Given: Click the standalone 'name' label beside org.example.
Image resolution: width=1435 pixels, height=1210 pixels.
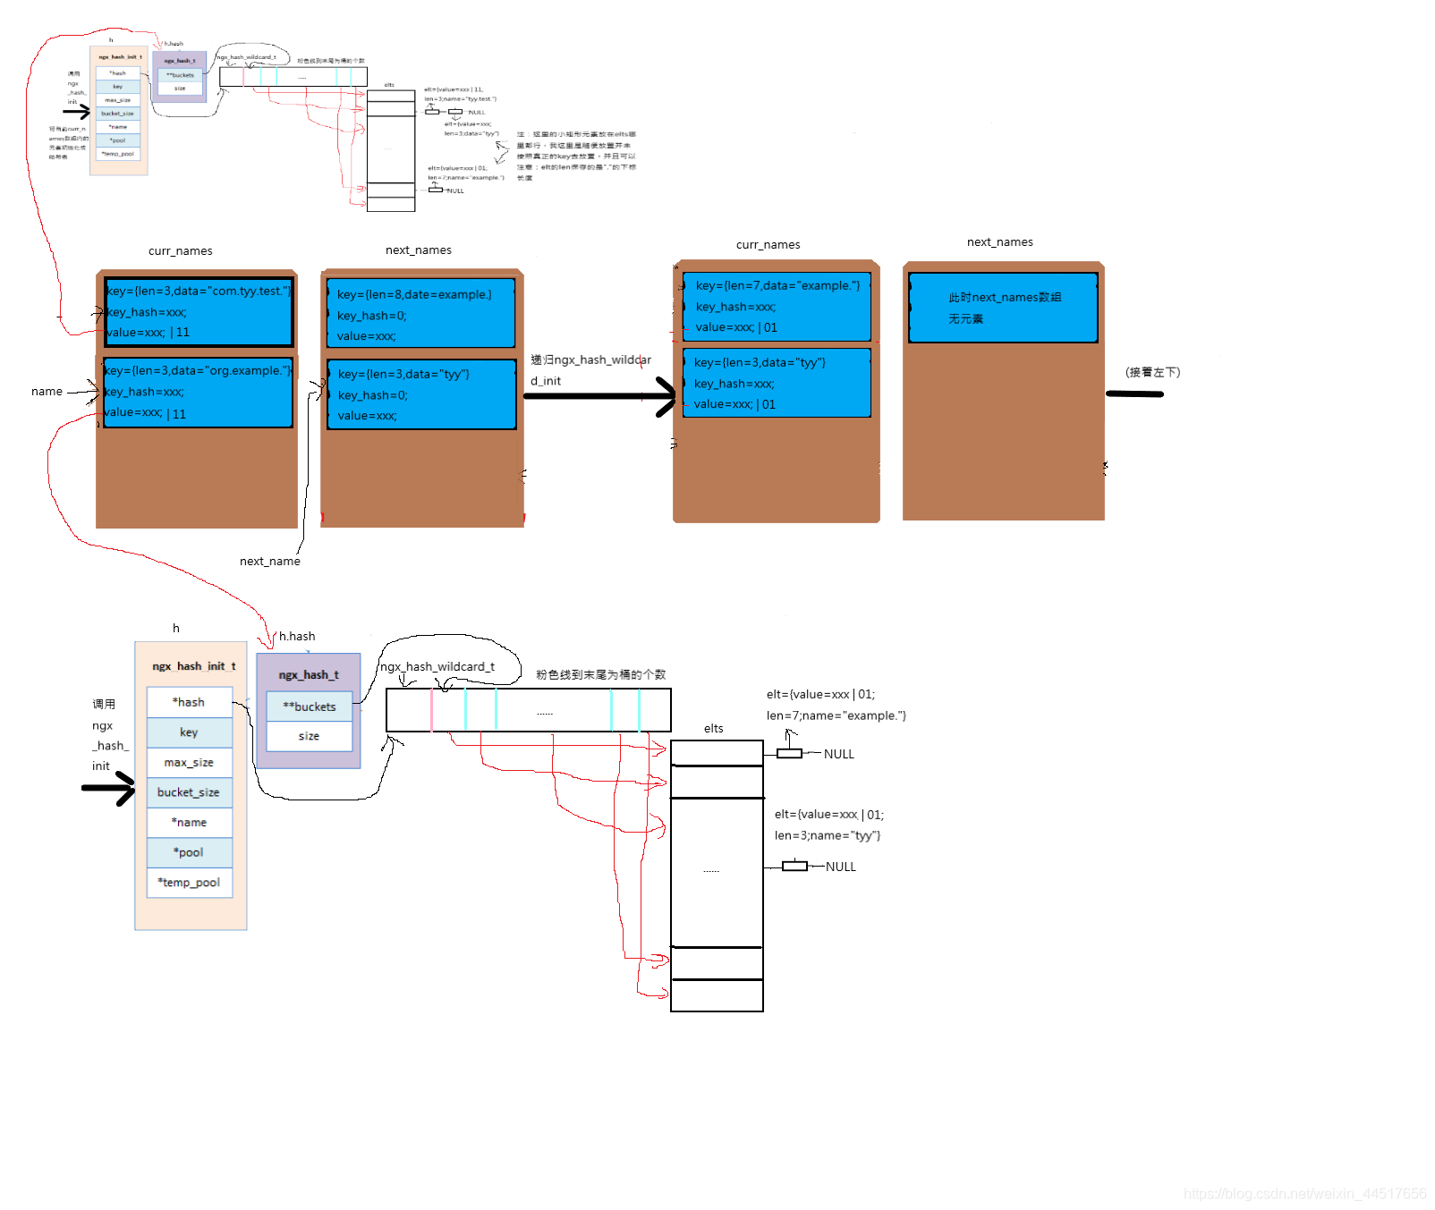Looking at the screenshot, I should (x=47, y=391).
